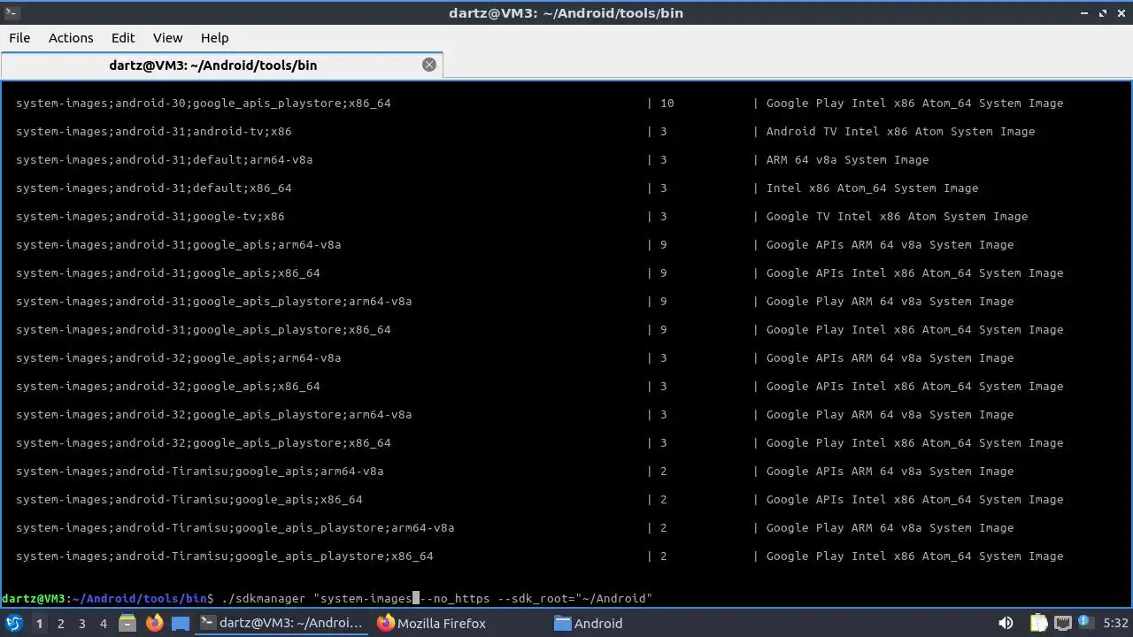This screenshot has width=1133, height=637.
Task: Switch to the Android folder taskbar window
Action: 588,623
